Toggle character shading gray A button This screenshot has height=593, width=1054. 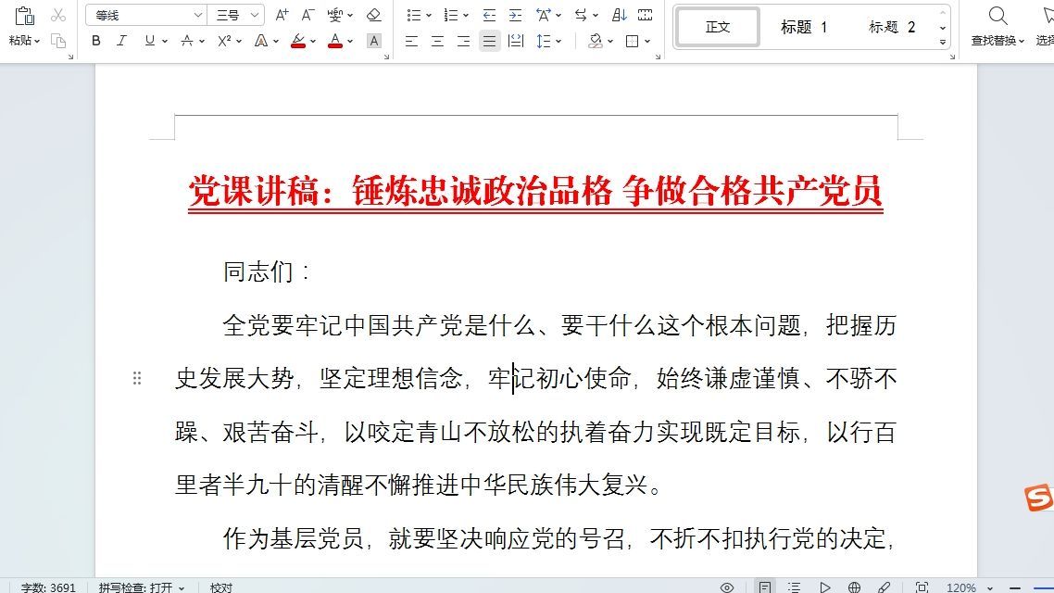tap(374, 41)
